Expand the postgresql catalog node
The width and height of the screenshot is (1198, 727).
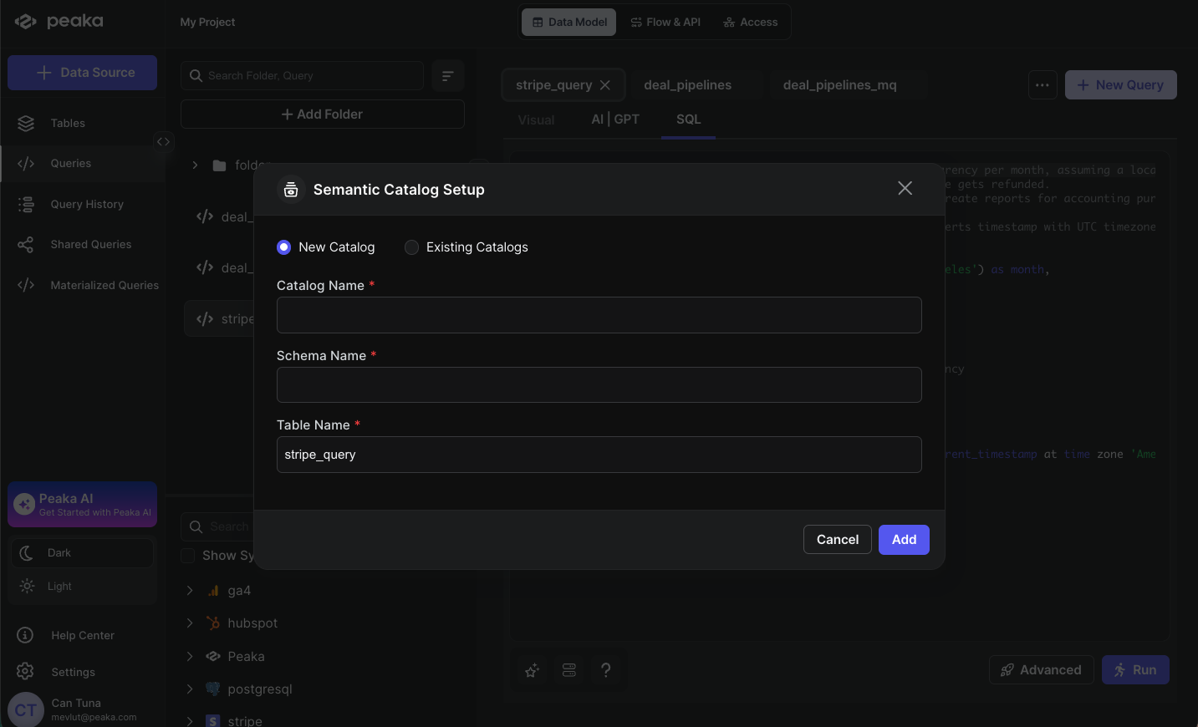point(190,689)
